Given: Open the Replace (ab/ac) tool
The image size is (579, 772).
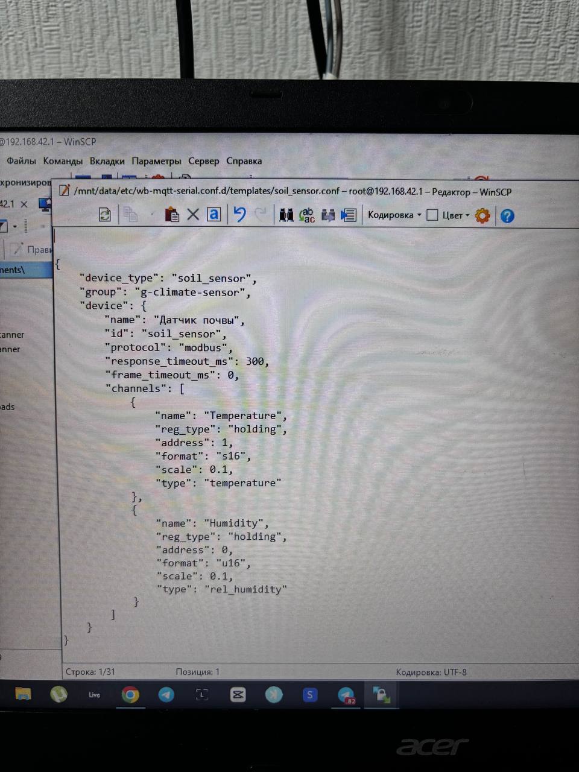Looking at the screenshot, I should (307, 215).
